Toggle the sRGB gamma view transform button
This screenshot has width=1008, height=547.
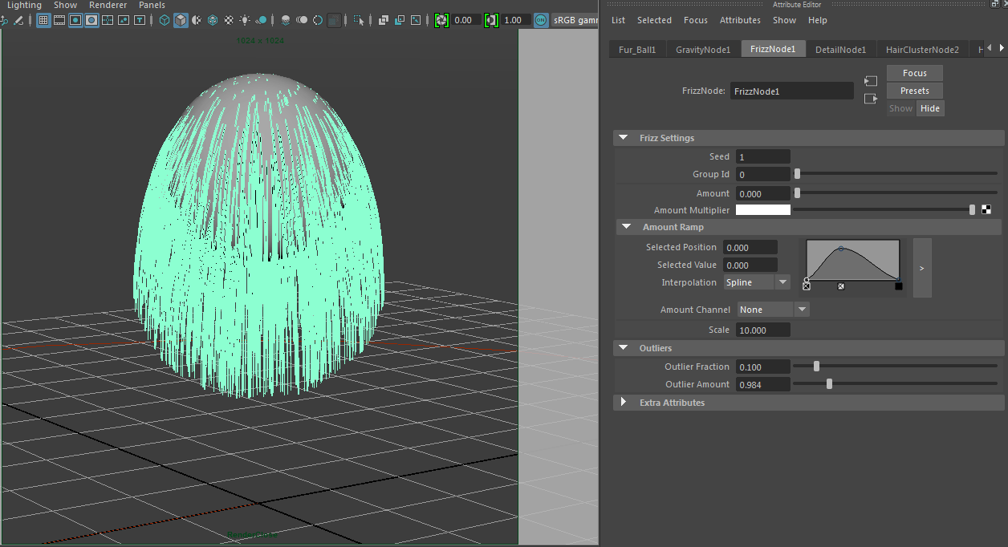(x=575, y=20)
